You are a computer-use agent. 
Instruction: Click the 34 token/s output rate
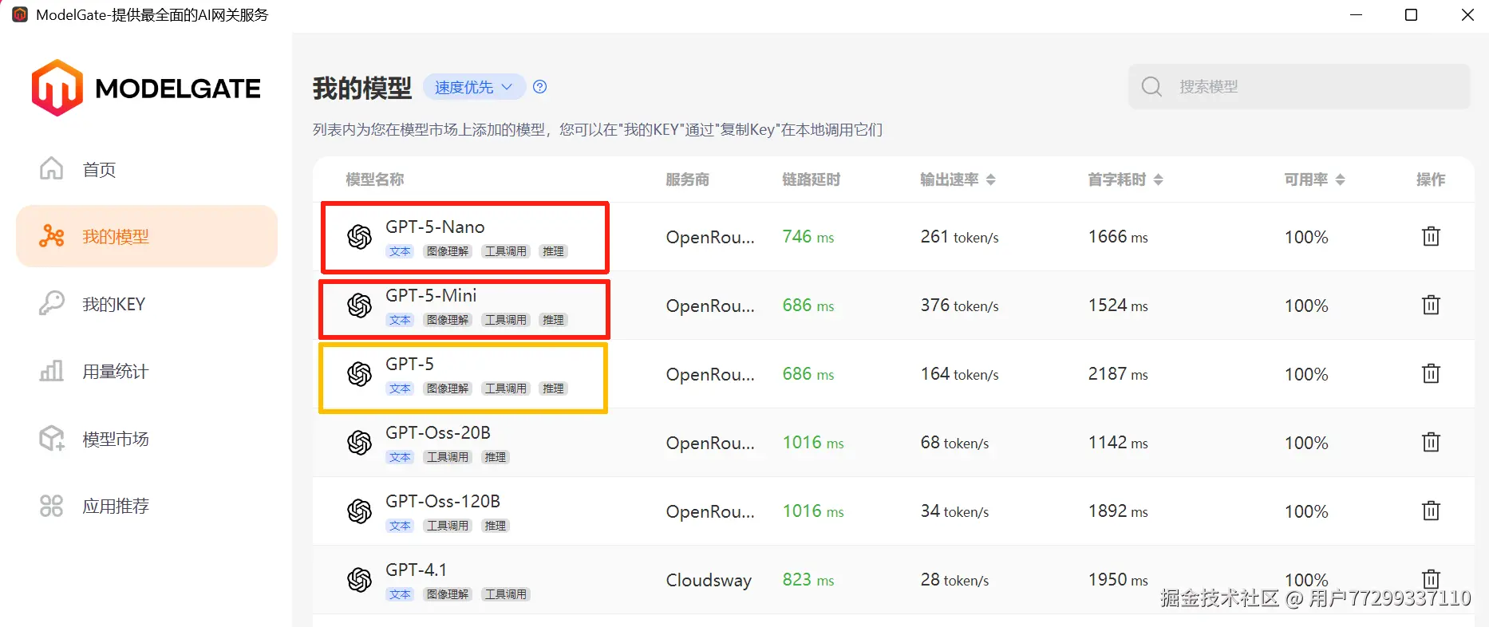[x=955, y=511]
